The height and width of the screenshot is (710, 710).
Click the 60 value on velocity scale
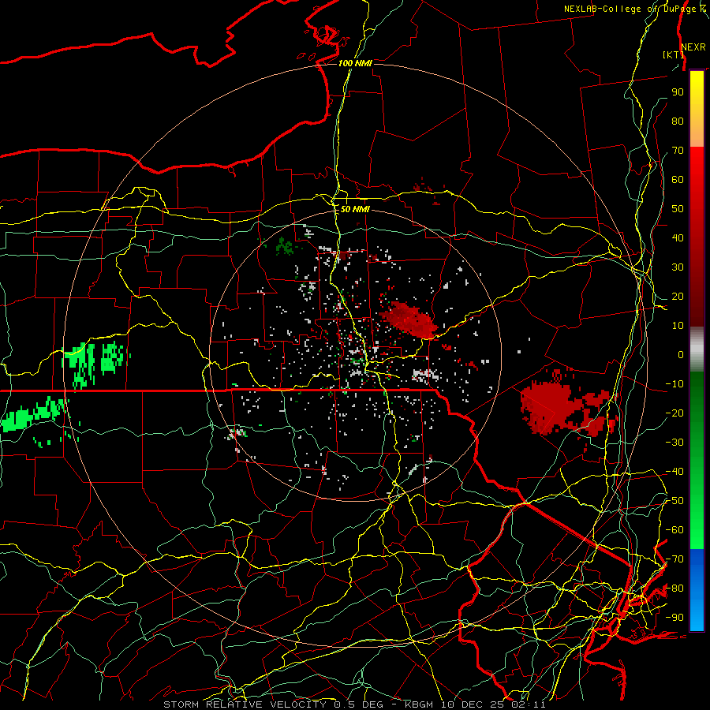(x=678, y=179)
